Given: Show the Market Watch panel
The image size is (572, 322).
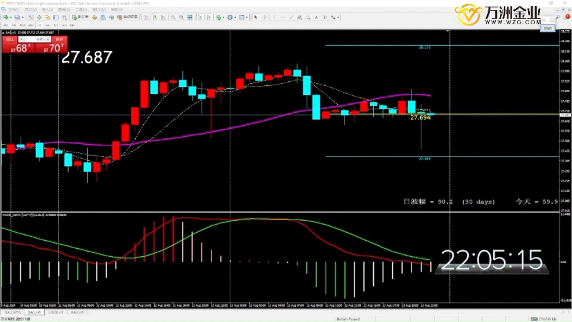Looking at the screenshot, I should [x=31, y=17].
